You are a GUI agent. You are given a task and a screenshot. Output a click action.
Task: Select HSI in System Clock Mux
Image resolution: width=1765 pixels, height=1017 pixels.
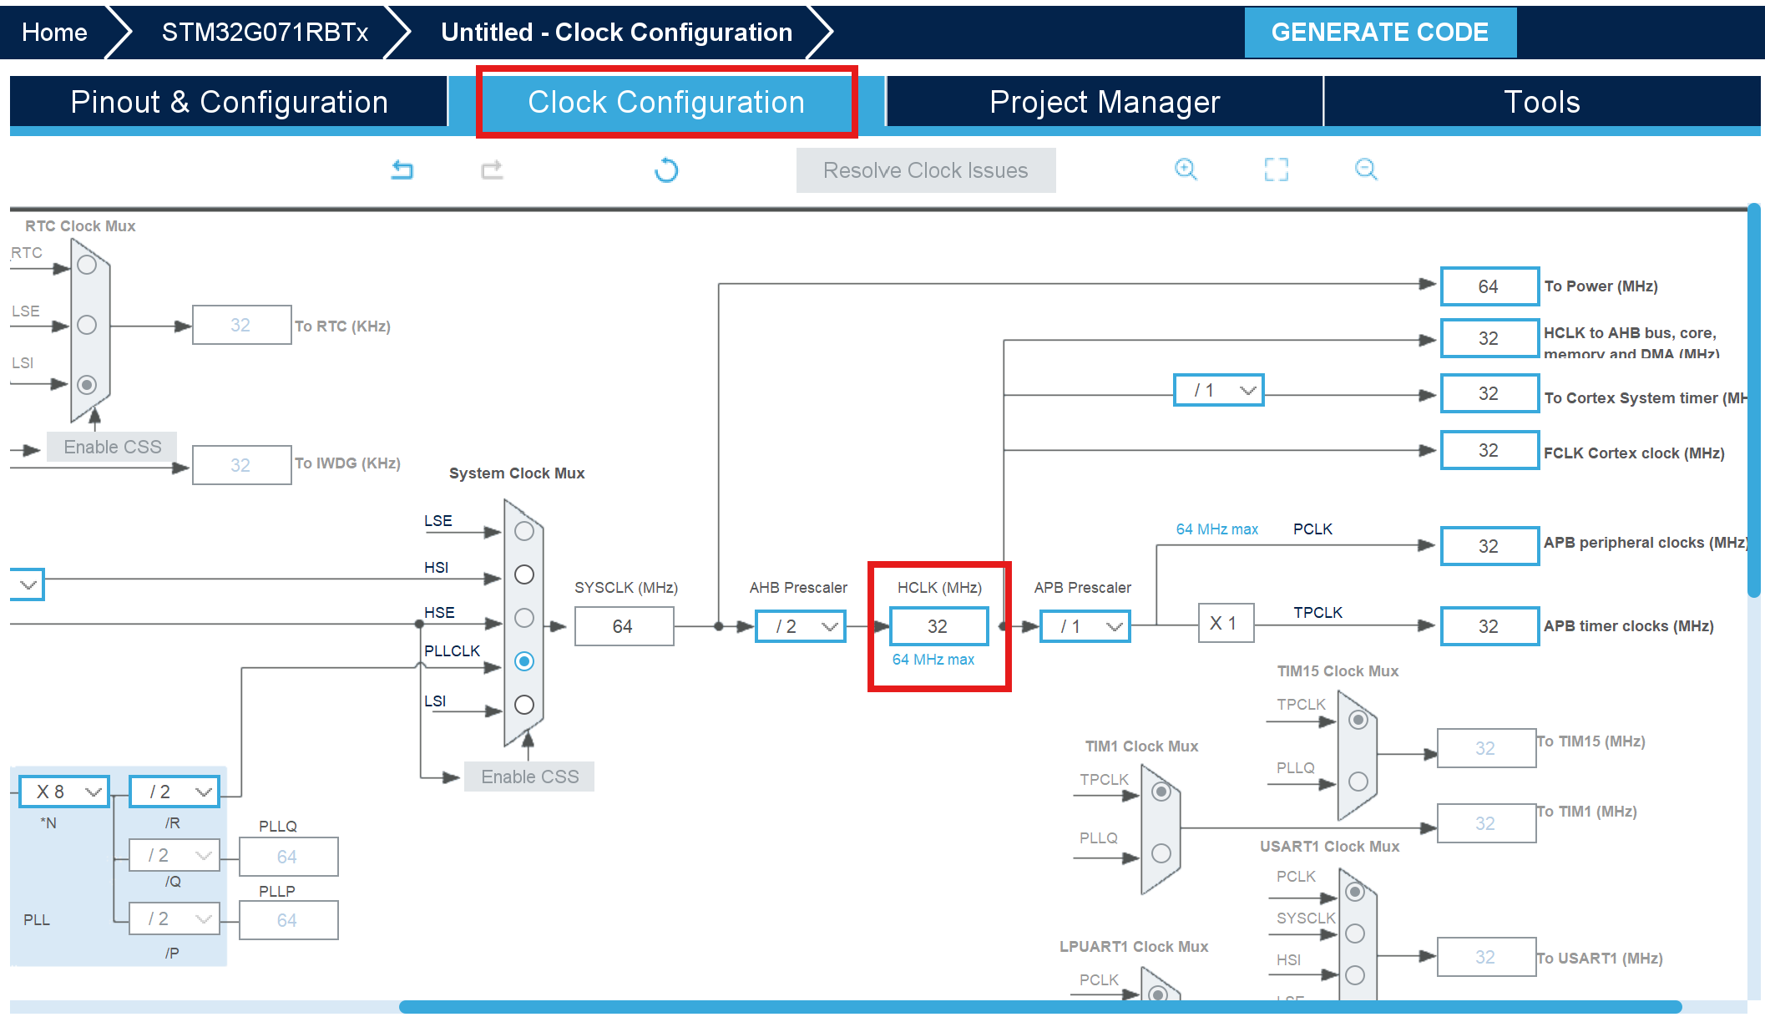524,574
